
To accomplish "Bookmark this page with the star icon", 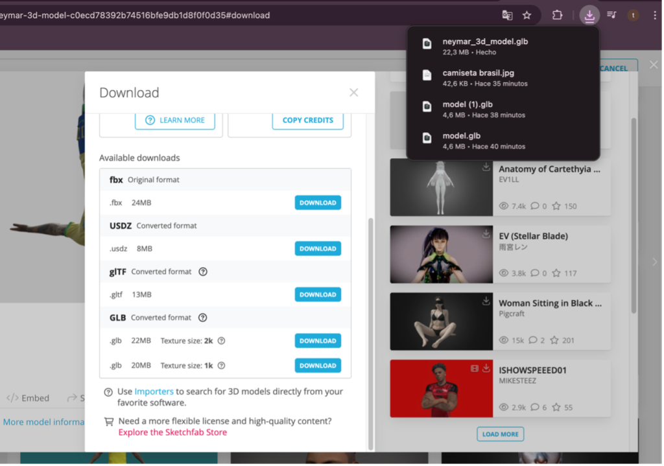I will 528,16.
